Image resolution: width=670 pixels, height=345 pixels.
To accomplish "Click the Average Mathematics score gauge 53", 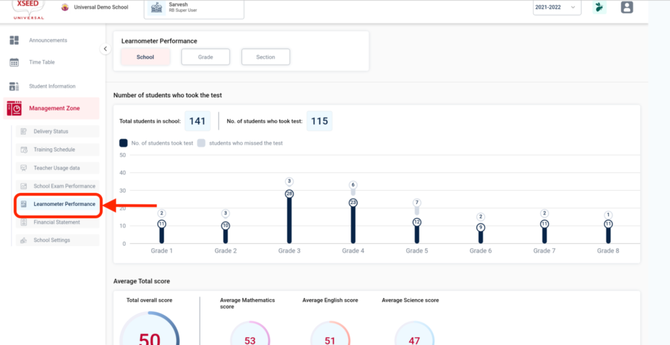I will pos(250,333).
